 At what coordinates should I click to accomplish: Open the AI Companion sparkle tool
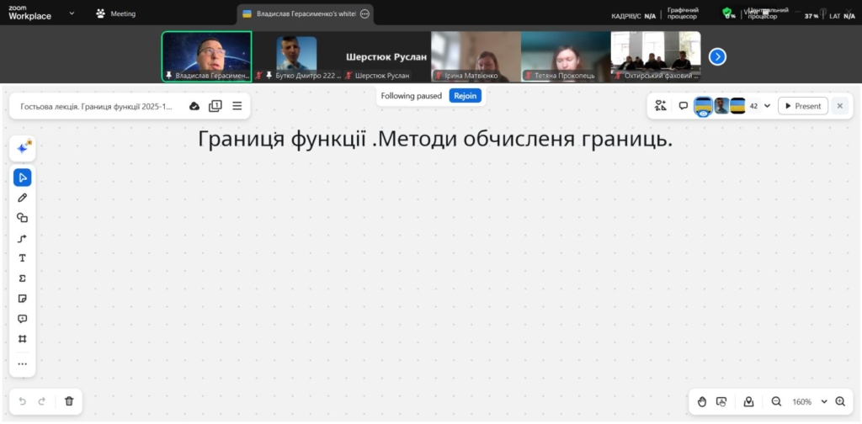[x=23, y=148]
